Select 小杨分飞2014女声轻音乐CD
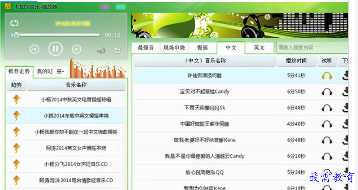 (x=76, y=164)
